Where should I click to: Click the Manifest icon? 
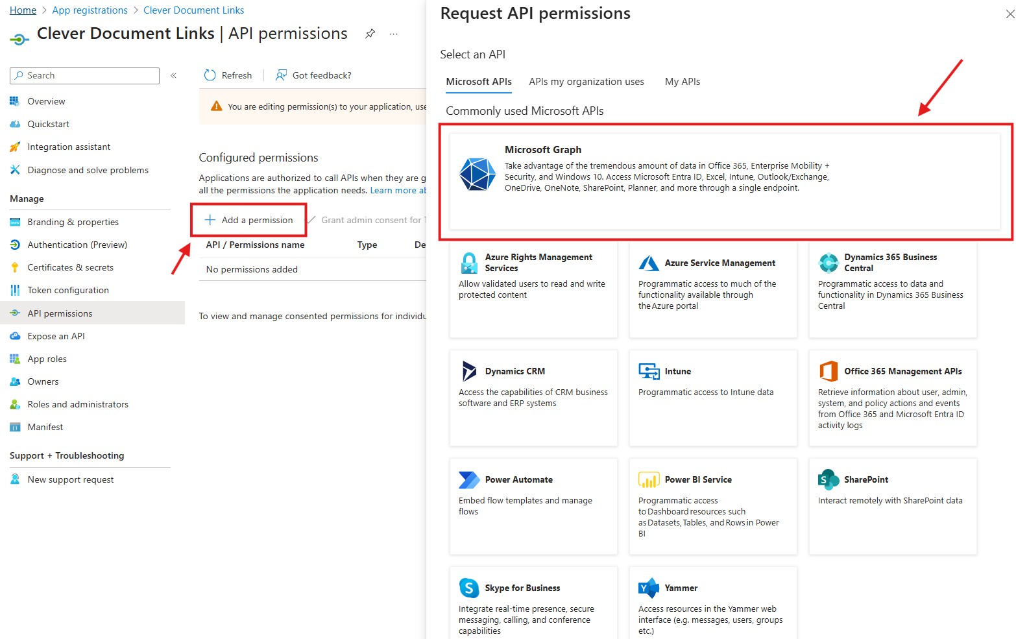(15, 427)
